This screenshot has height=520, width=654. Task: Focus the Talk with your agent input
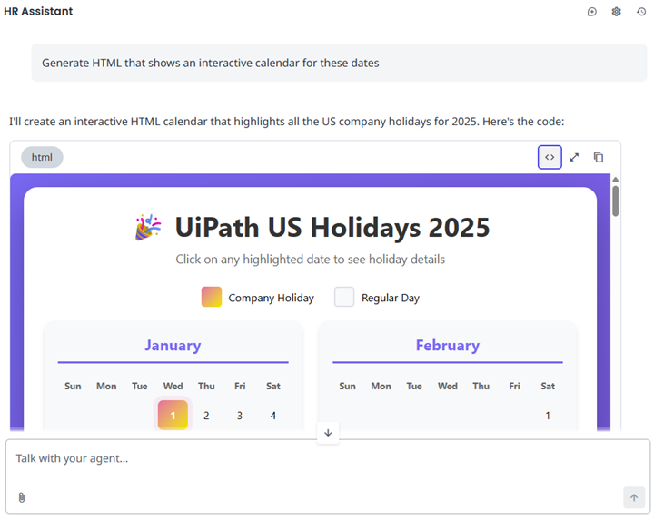[x=318, y=459]
